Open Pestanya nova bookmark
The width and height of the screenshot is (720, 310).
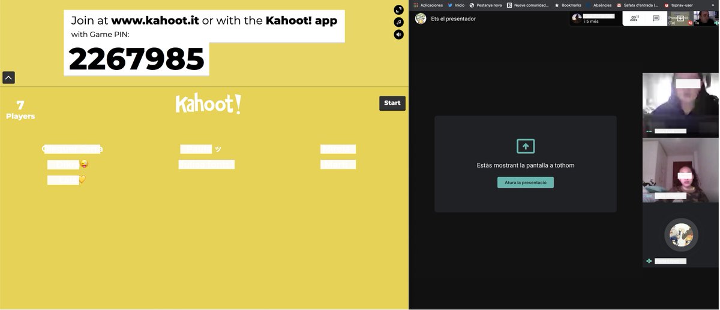tap(485, 5)
